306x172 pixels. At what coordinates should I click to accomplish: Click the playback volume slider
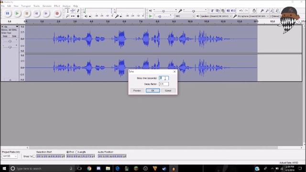[x=165, y=11]
